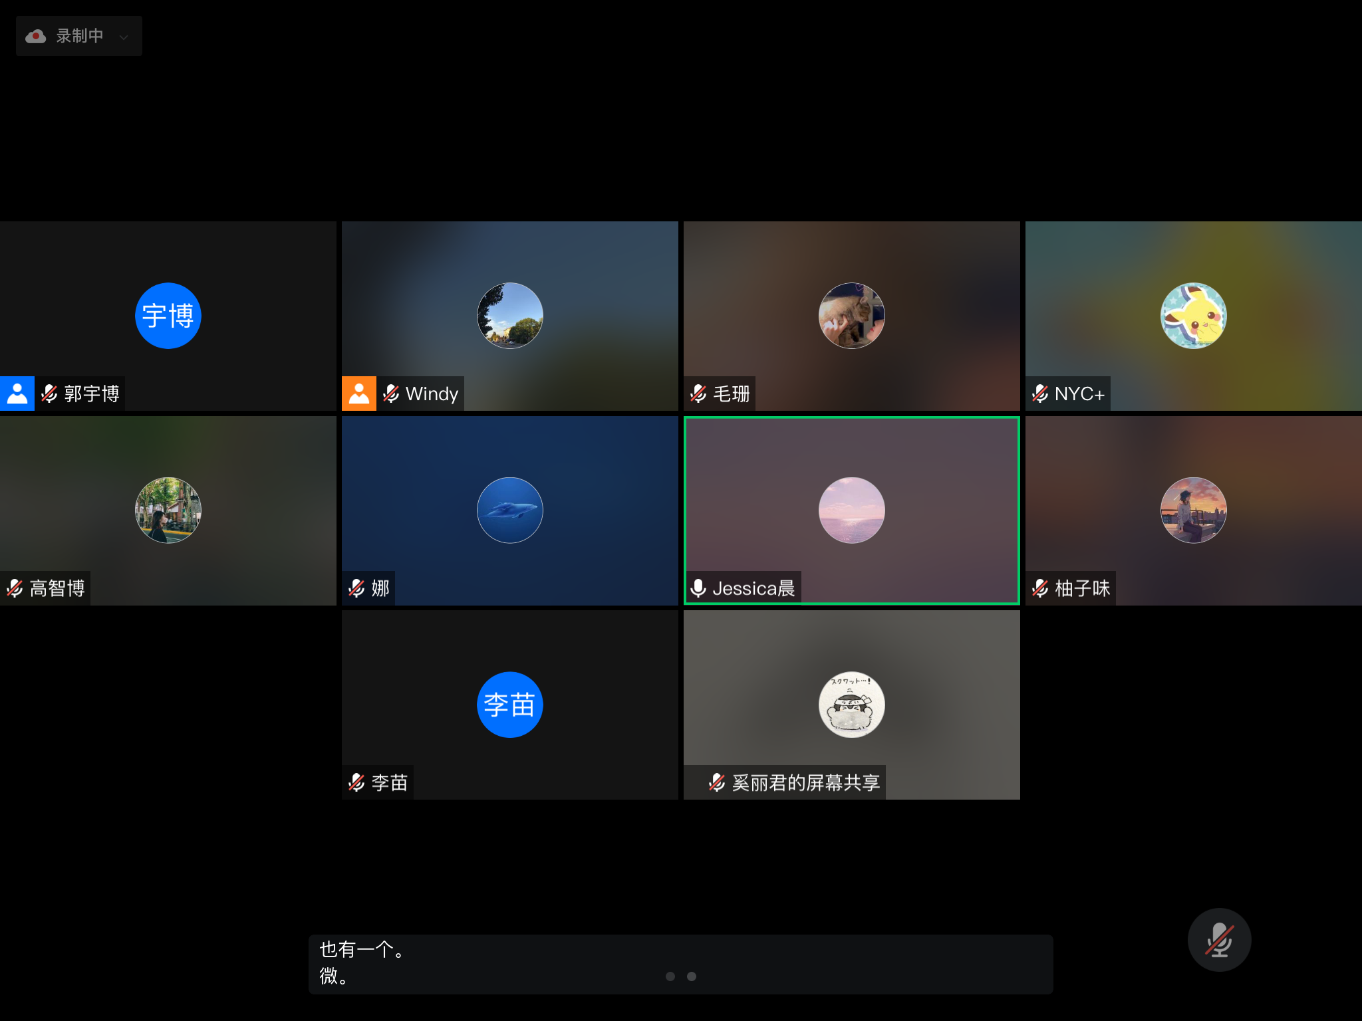Toggle the round microphone mute button
The image size is (1362, 1021).
click(1219, 940)
